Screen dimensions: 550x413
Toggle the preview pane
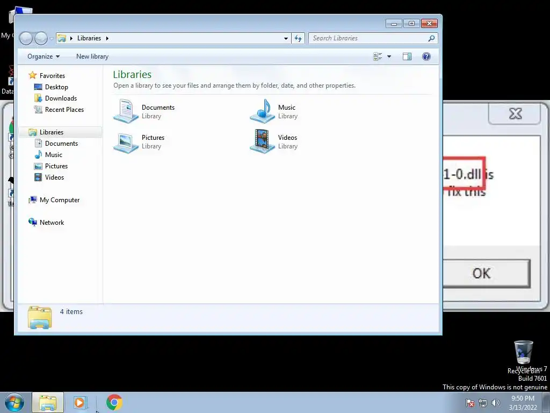(407, 56)
